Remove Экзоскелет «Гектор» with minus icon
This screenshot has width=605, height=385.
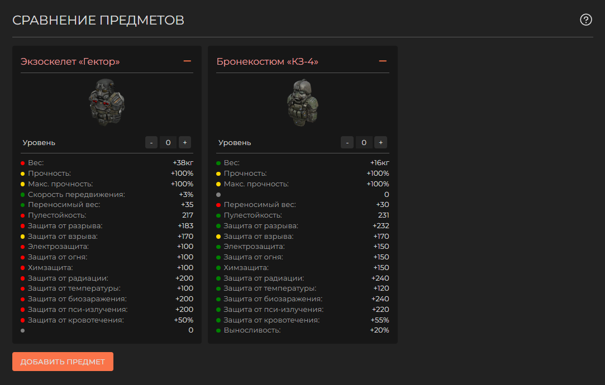187,61
